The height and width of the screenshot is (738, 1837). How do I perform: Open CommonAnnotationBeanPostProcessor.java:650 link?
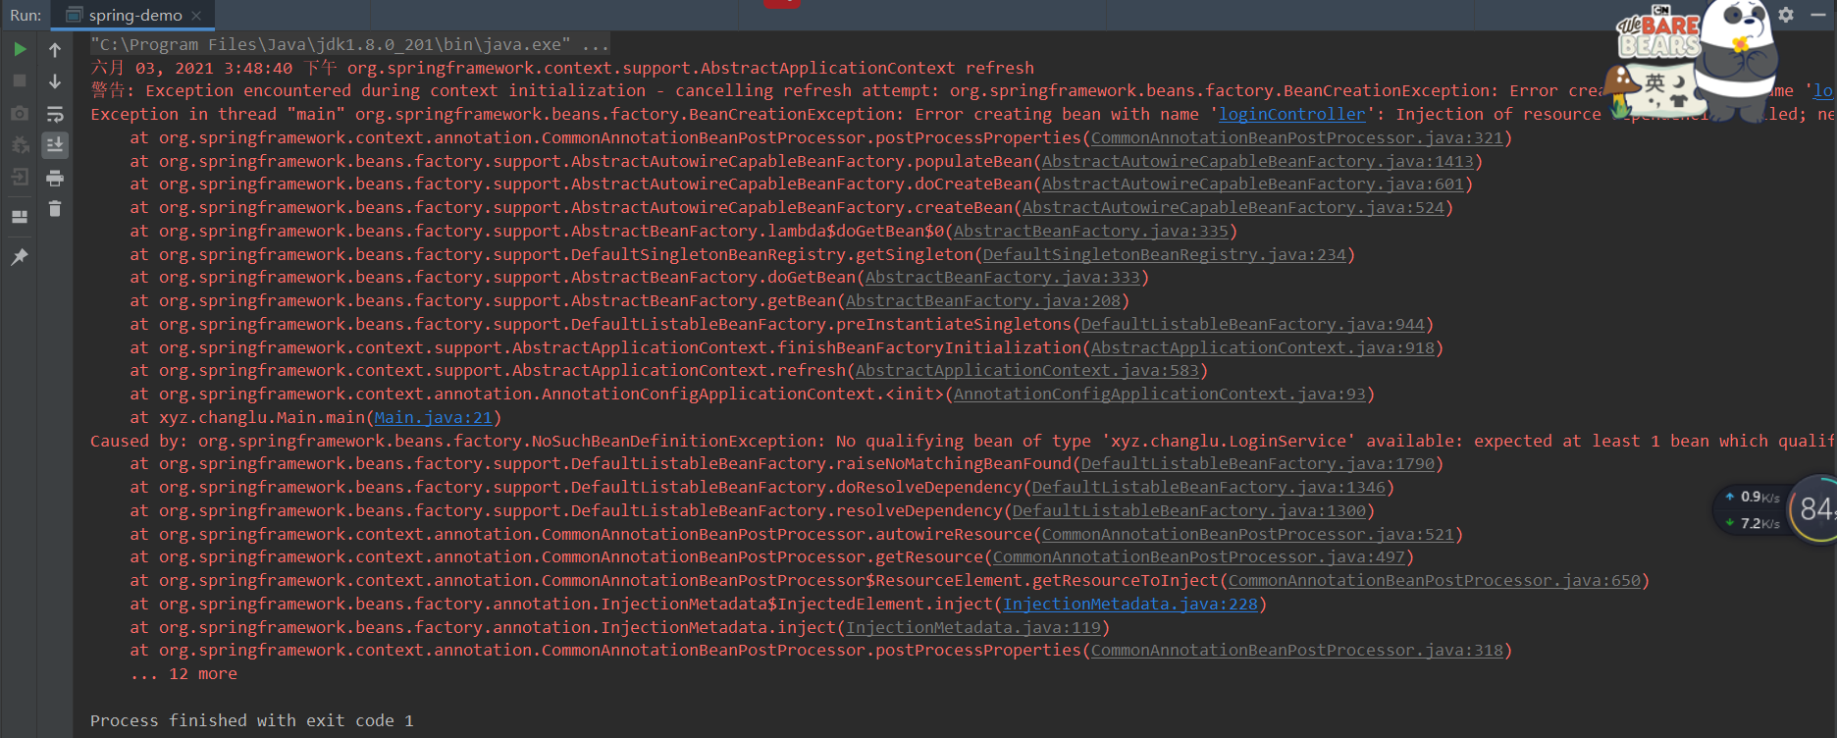point(1434,580)
